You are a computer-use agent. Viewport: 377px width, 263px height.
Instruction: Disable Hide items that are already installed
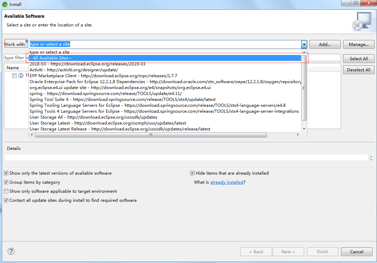192,173
